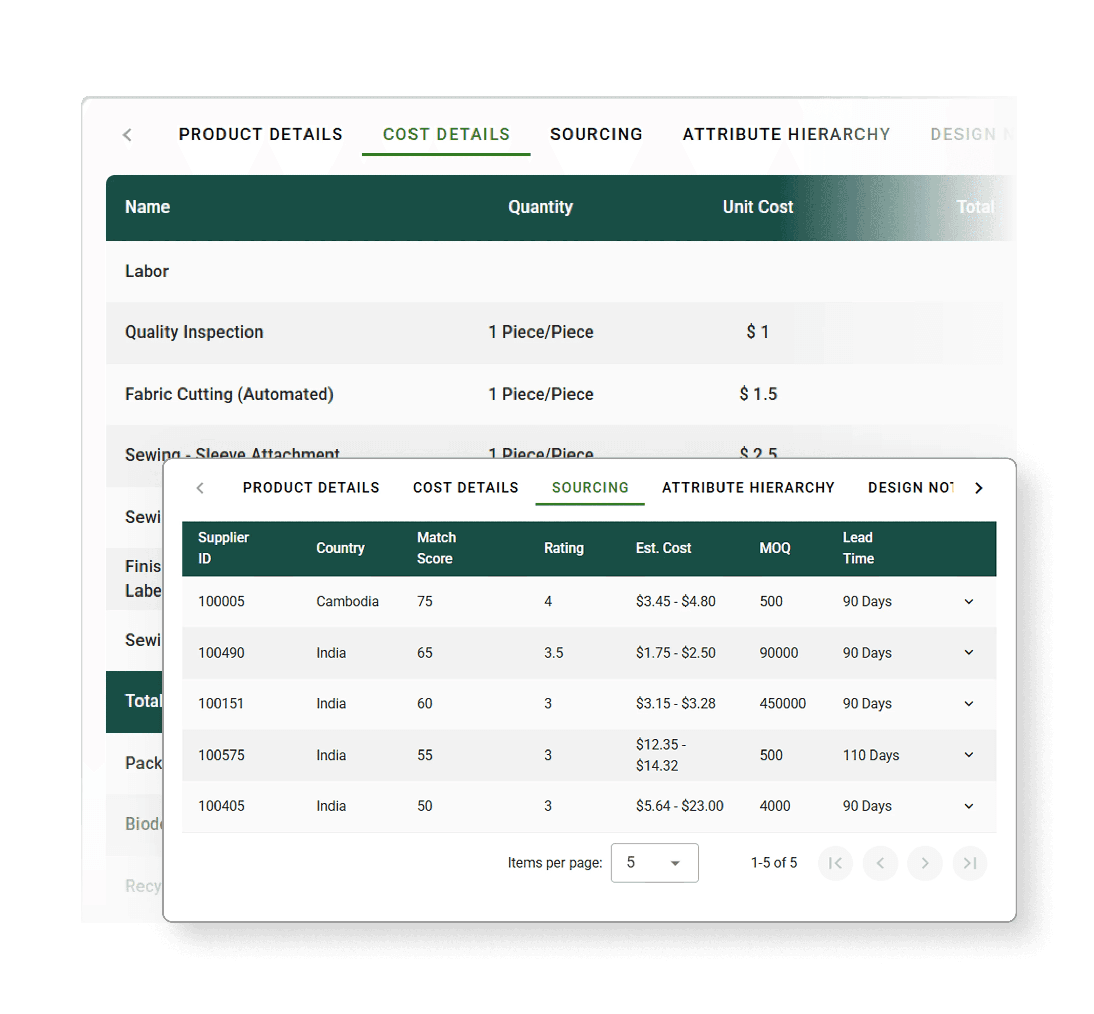Expand supplier 100490 row details
The width and height of the screenshot is (1094, 1014).
point(969,652)
